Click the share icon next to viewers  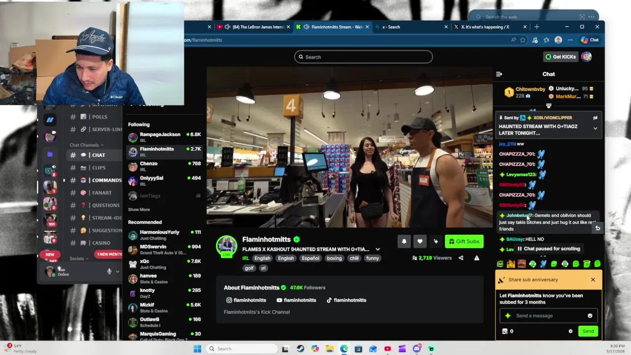(461, 258)
